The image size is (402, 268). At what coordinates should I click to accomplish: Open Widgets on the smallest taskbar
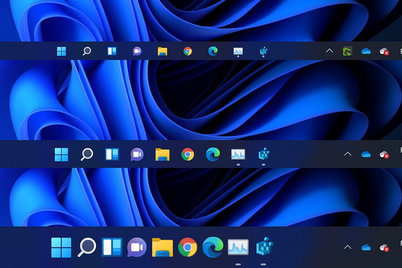(x=112, y=51)
